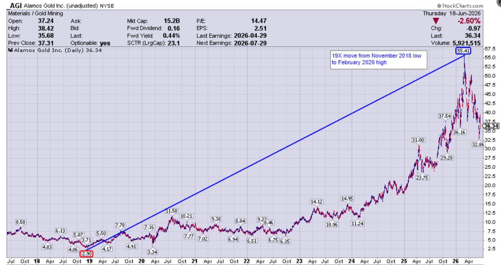The width and height of the screenshot is (501, 265).
Task: Click the 9.38 price label
Action: [216, 219]
